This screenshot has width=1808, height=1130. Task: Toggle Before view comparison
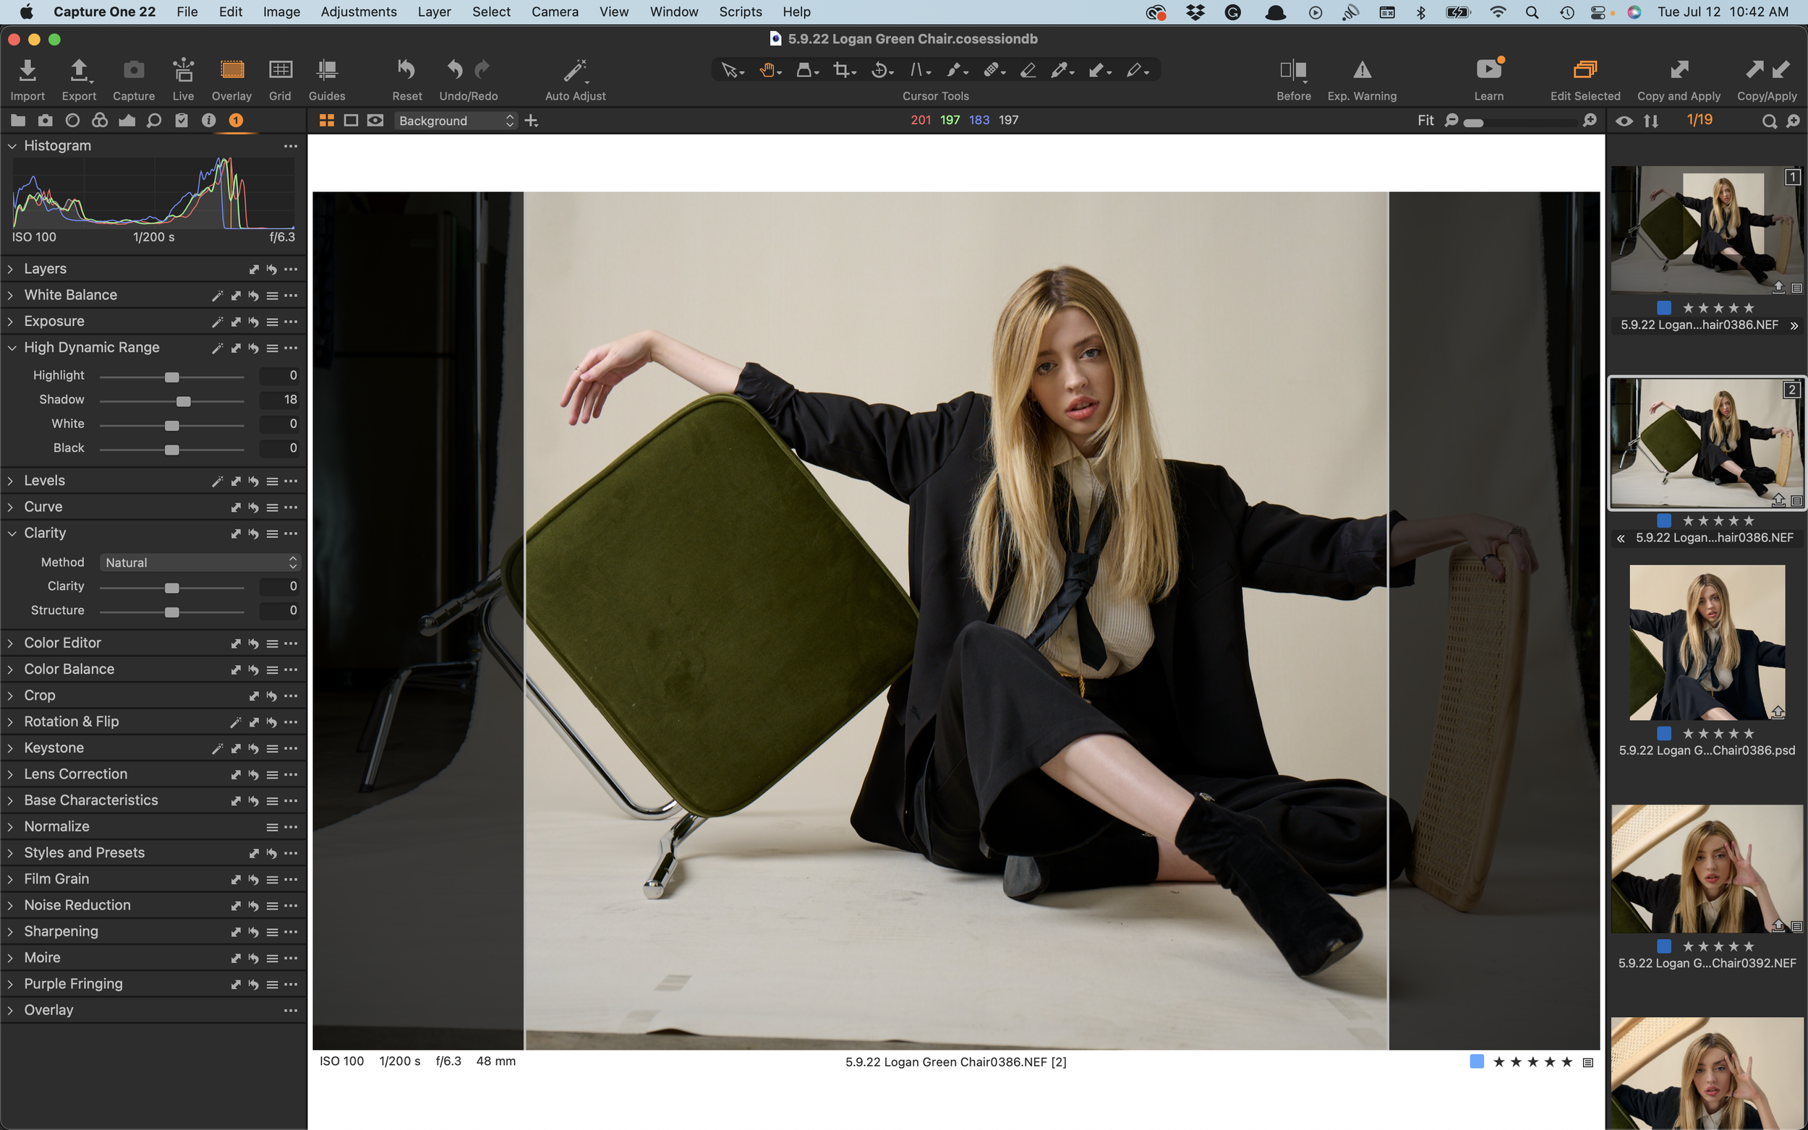[1293, 70]
